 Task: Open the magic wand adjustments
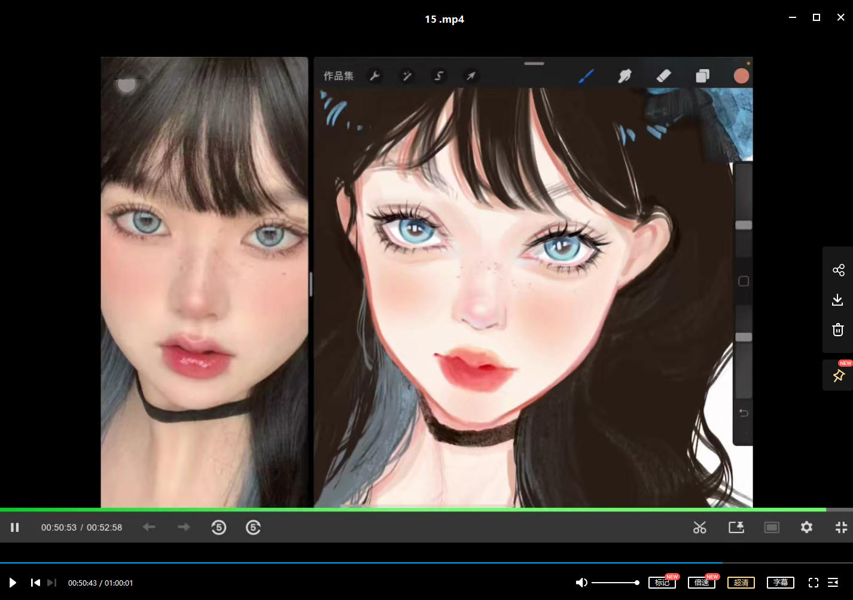[x=407, y=76]
